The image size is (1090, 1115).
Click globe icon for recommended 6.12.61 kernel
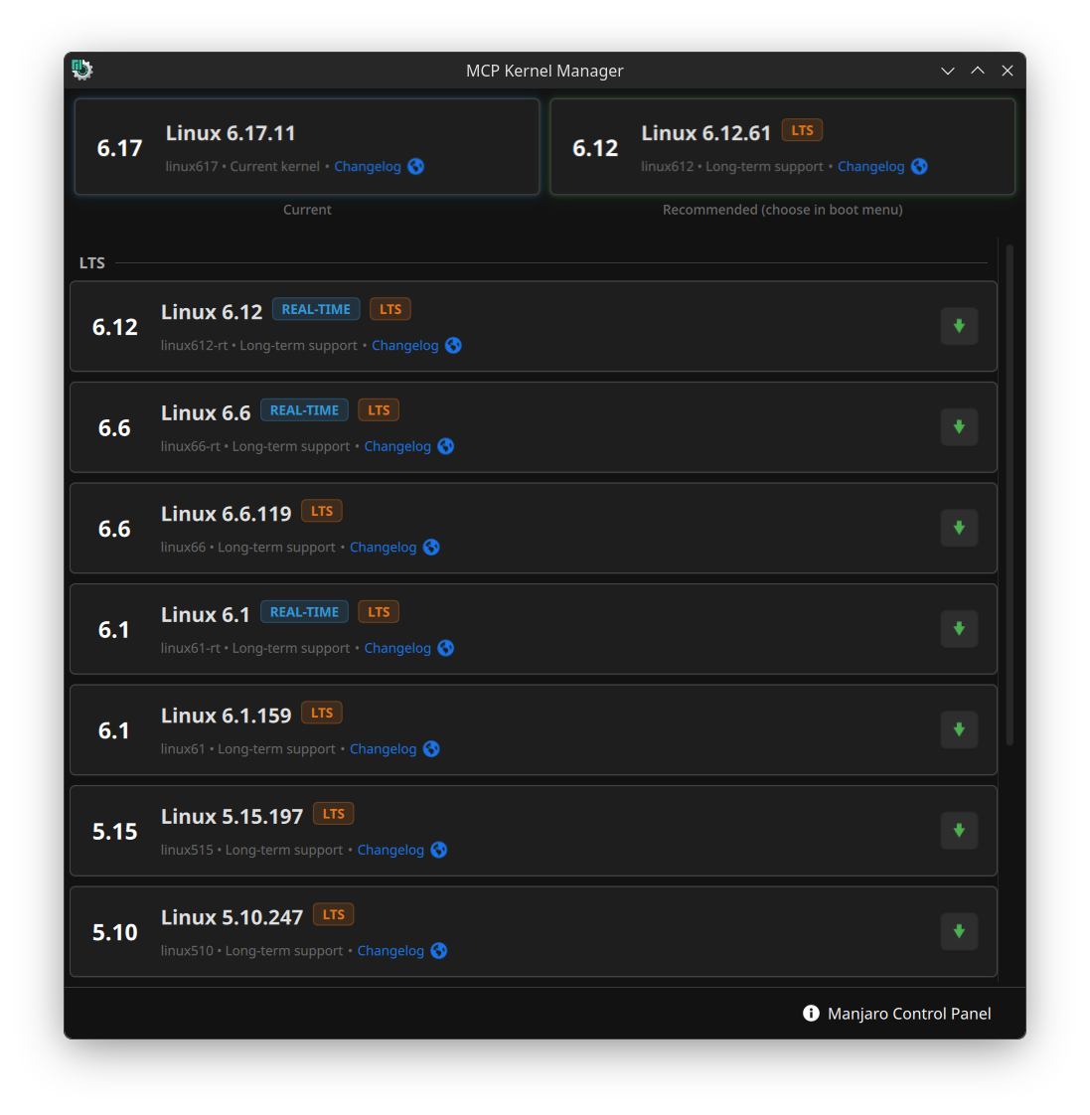(x=919, y=167)
